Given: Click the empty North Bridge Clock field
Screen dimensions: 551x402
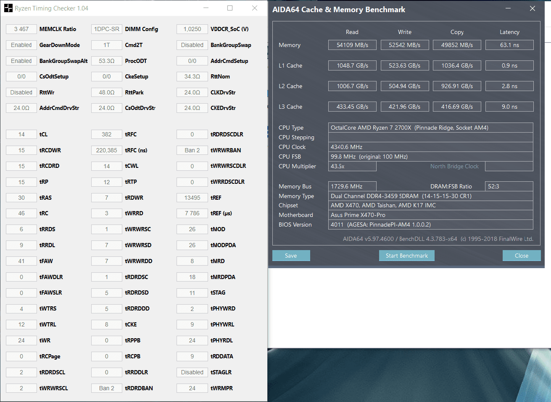Looking at the screenshot, I should coord(509,166).
